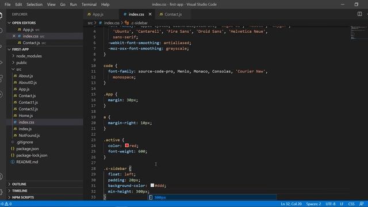Open README.md in the explorer

point(27,162)
